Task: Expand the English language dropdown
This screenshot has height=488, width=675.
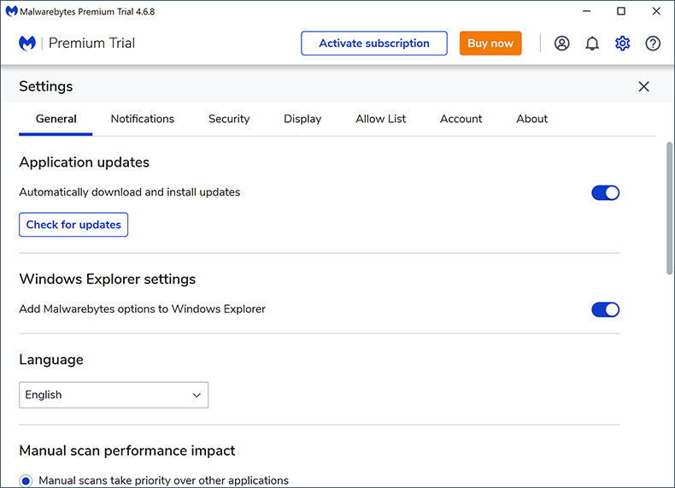Action: click(114, 395)
